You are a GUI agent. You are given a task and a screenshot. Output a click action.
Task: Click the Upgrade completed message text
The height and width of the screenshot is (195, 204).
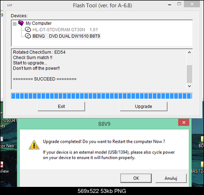tap(104, 142)
